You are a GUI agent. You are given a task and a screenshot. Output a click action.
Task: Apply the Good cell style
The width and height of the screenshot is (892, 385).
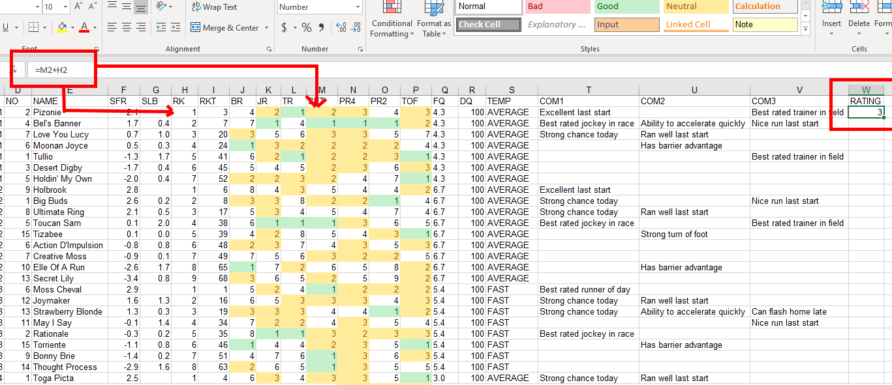coord(626,7)
